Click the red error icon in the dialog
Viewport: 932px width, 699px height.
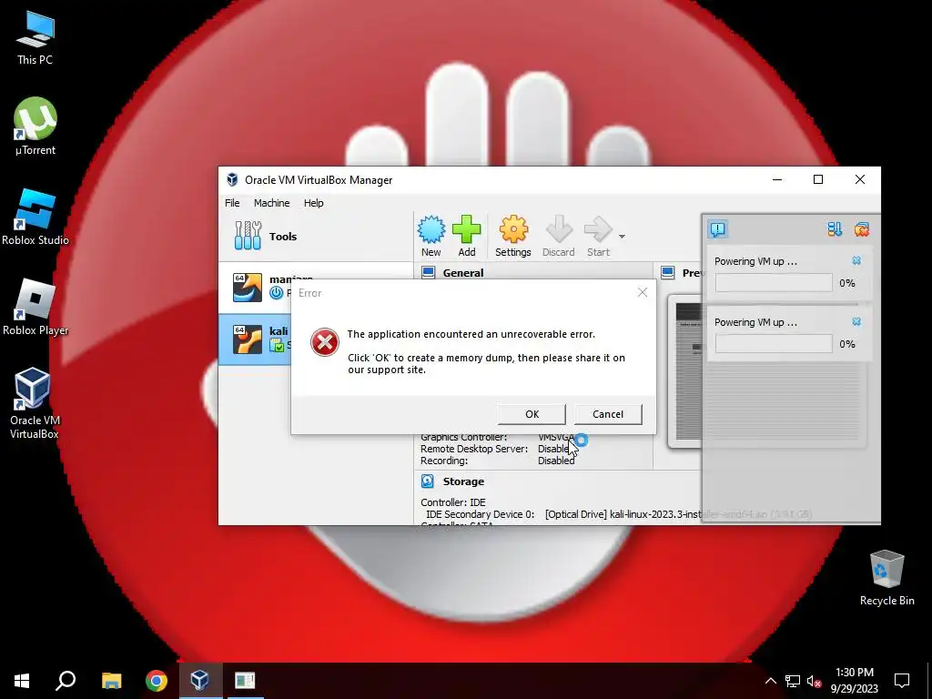click(325, 342)
